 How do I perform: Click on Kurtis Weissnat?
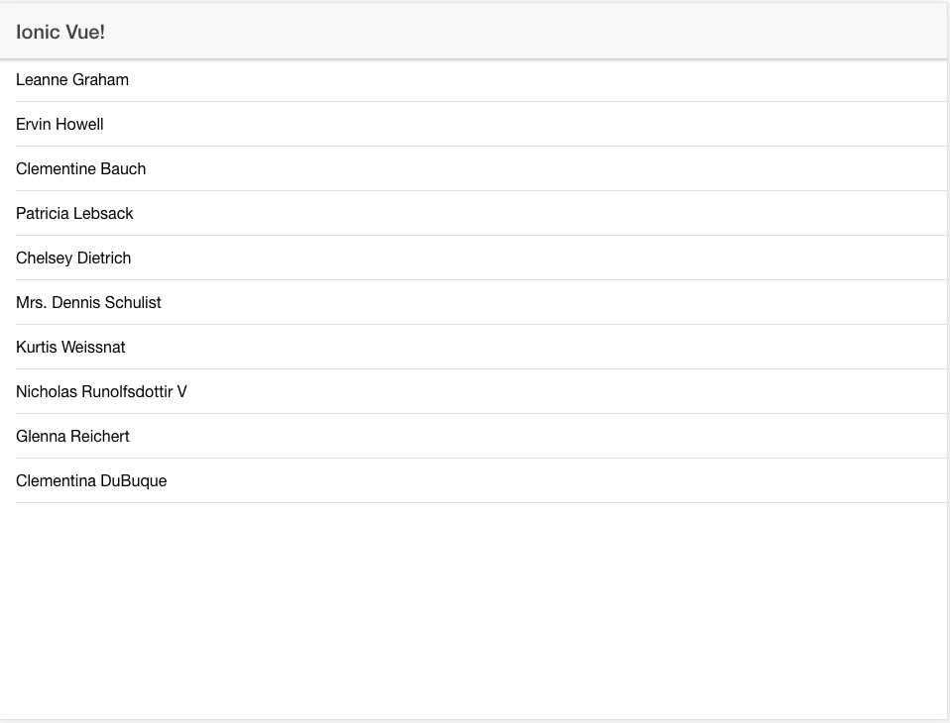[70, 348]
